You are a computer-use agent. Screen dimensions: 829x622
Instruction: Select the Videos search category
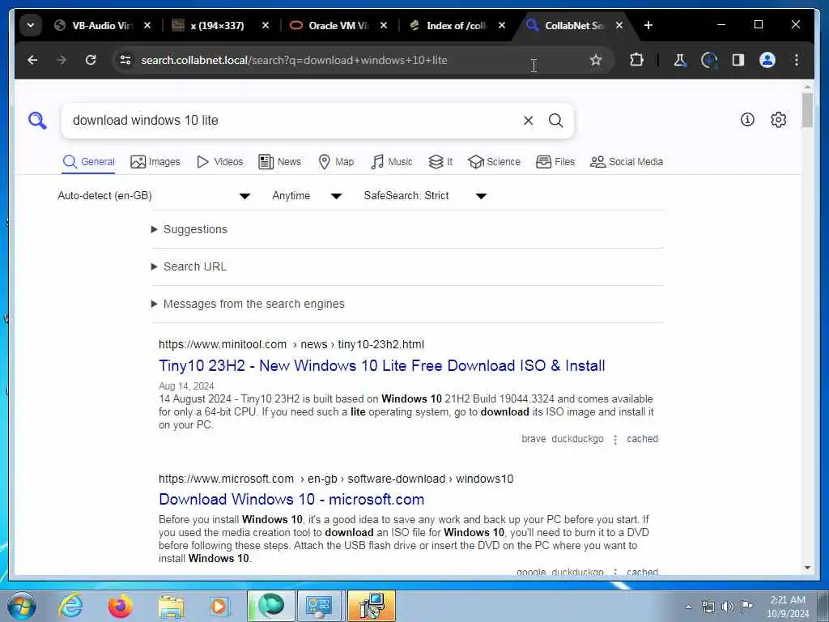coord(219,162)
